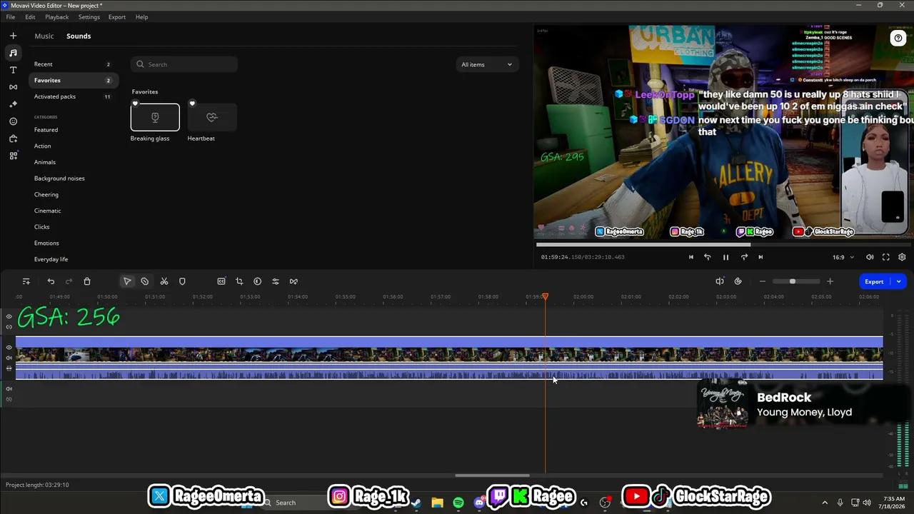Open the More tools grid icon
Image resolution: width=914 pixels, height=514 pixels.
click(x=13, y=156)
